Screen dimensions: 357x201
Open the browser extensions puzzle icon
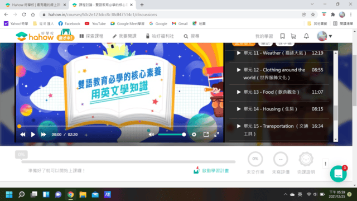pyautogui.click(x=333, y=15)
